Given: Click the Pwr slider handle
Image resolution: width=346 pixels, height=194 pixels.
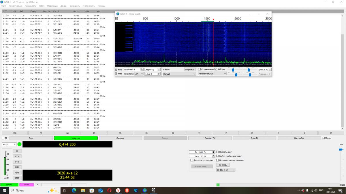Looking at the screenshot, I should coord(341,149).
